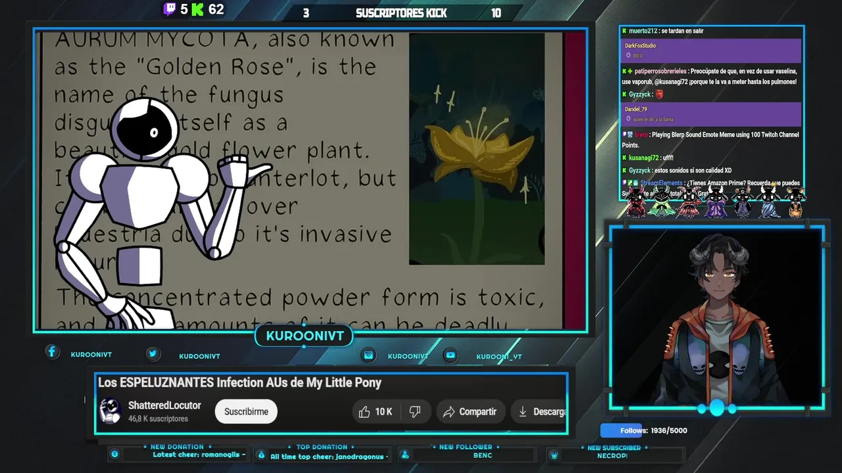Image resolution: width=842 pixels, height=473 pixels.
Task: Click the Compartir share button label
Action: pos(478,412)
